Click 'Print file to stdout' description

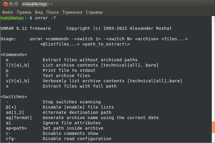(x=69, y=70)
